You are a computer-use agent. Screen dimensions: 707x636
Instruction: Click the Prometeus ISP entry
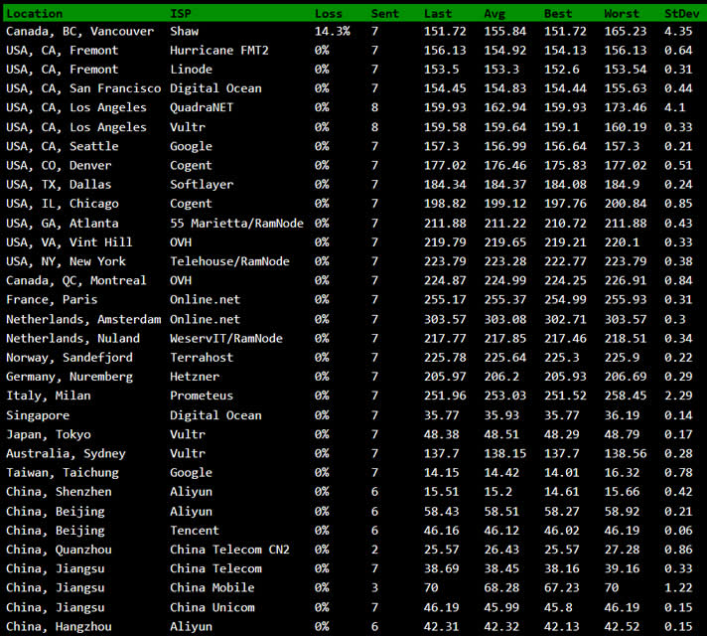[202, 396]
